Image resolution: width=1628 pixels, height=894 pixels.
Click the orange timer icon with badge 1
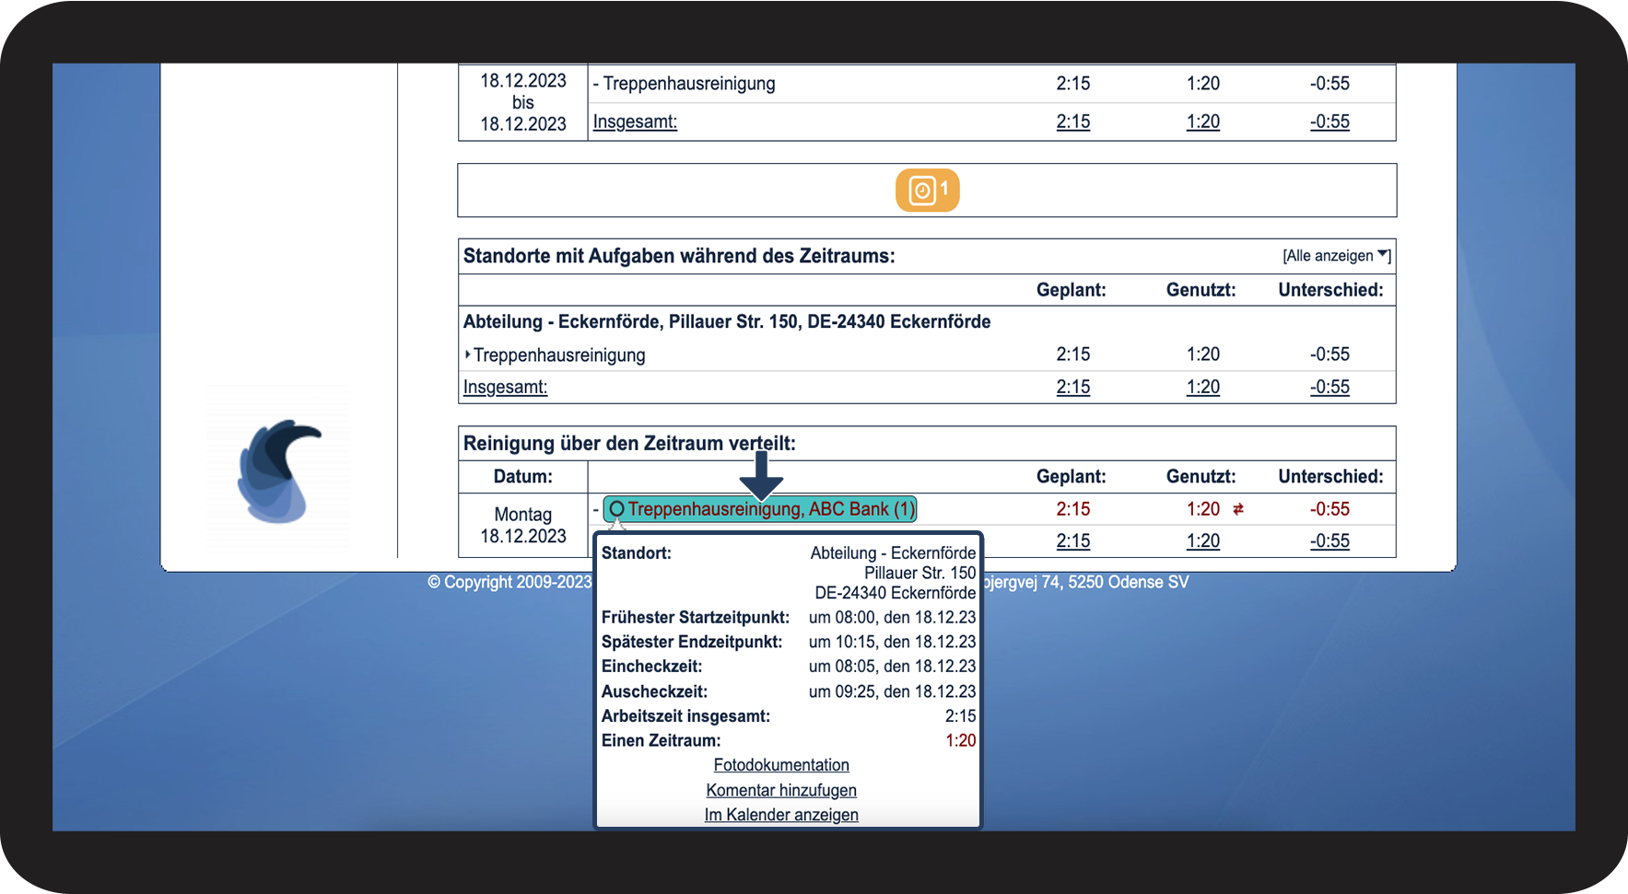(927, 191)
